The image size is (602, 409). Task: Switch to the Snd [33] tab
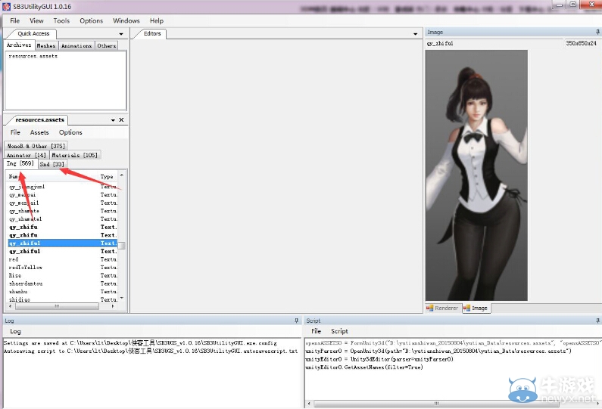(51, 165)
